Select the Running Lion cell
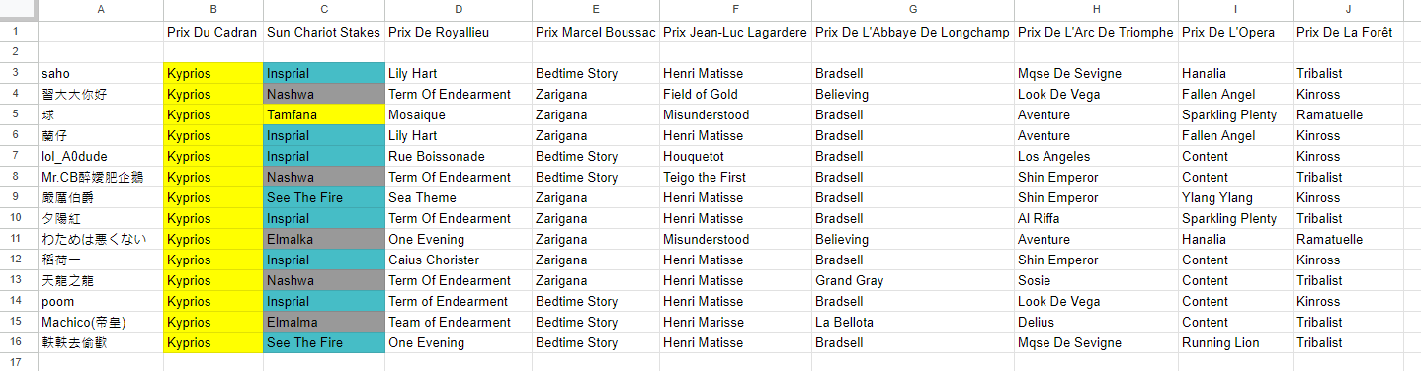Image resolution: width=1421 pixels, height=371 pixels. 1235,342
